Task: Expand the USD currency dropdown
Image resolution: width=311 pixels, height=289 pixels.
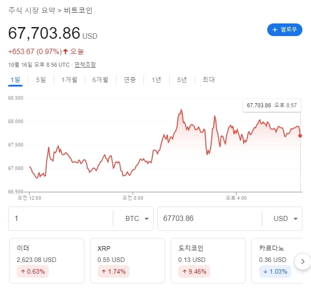Action: (x=285, y=219)
